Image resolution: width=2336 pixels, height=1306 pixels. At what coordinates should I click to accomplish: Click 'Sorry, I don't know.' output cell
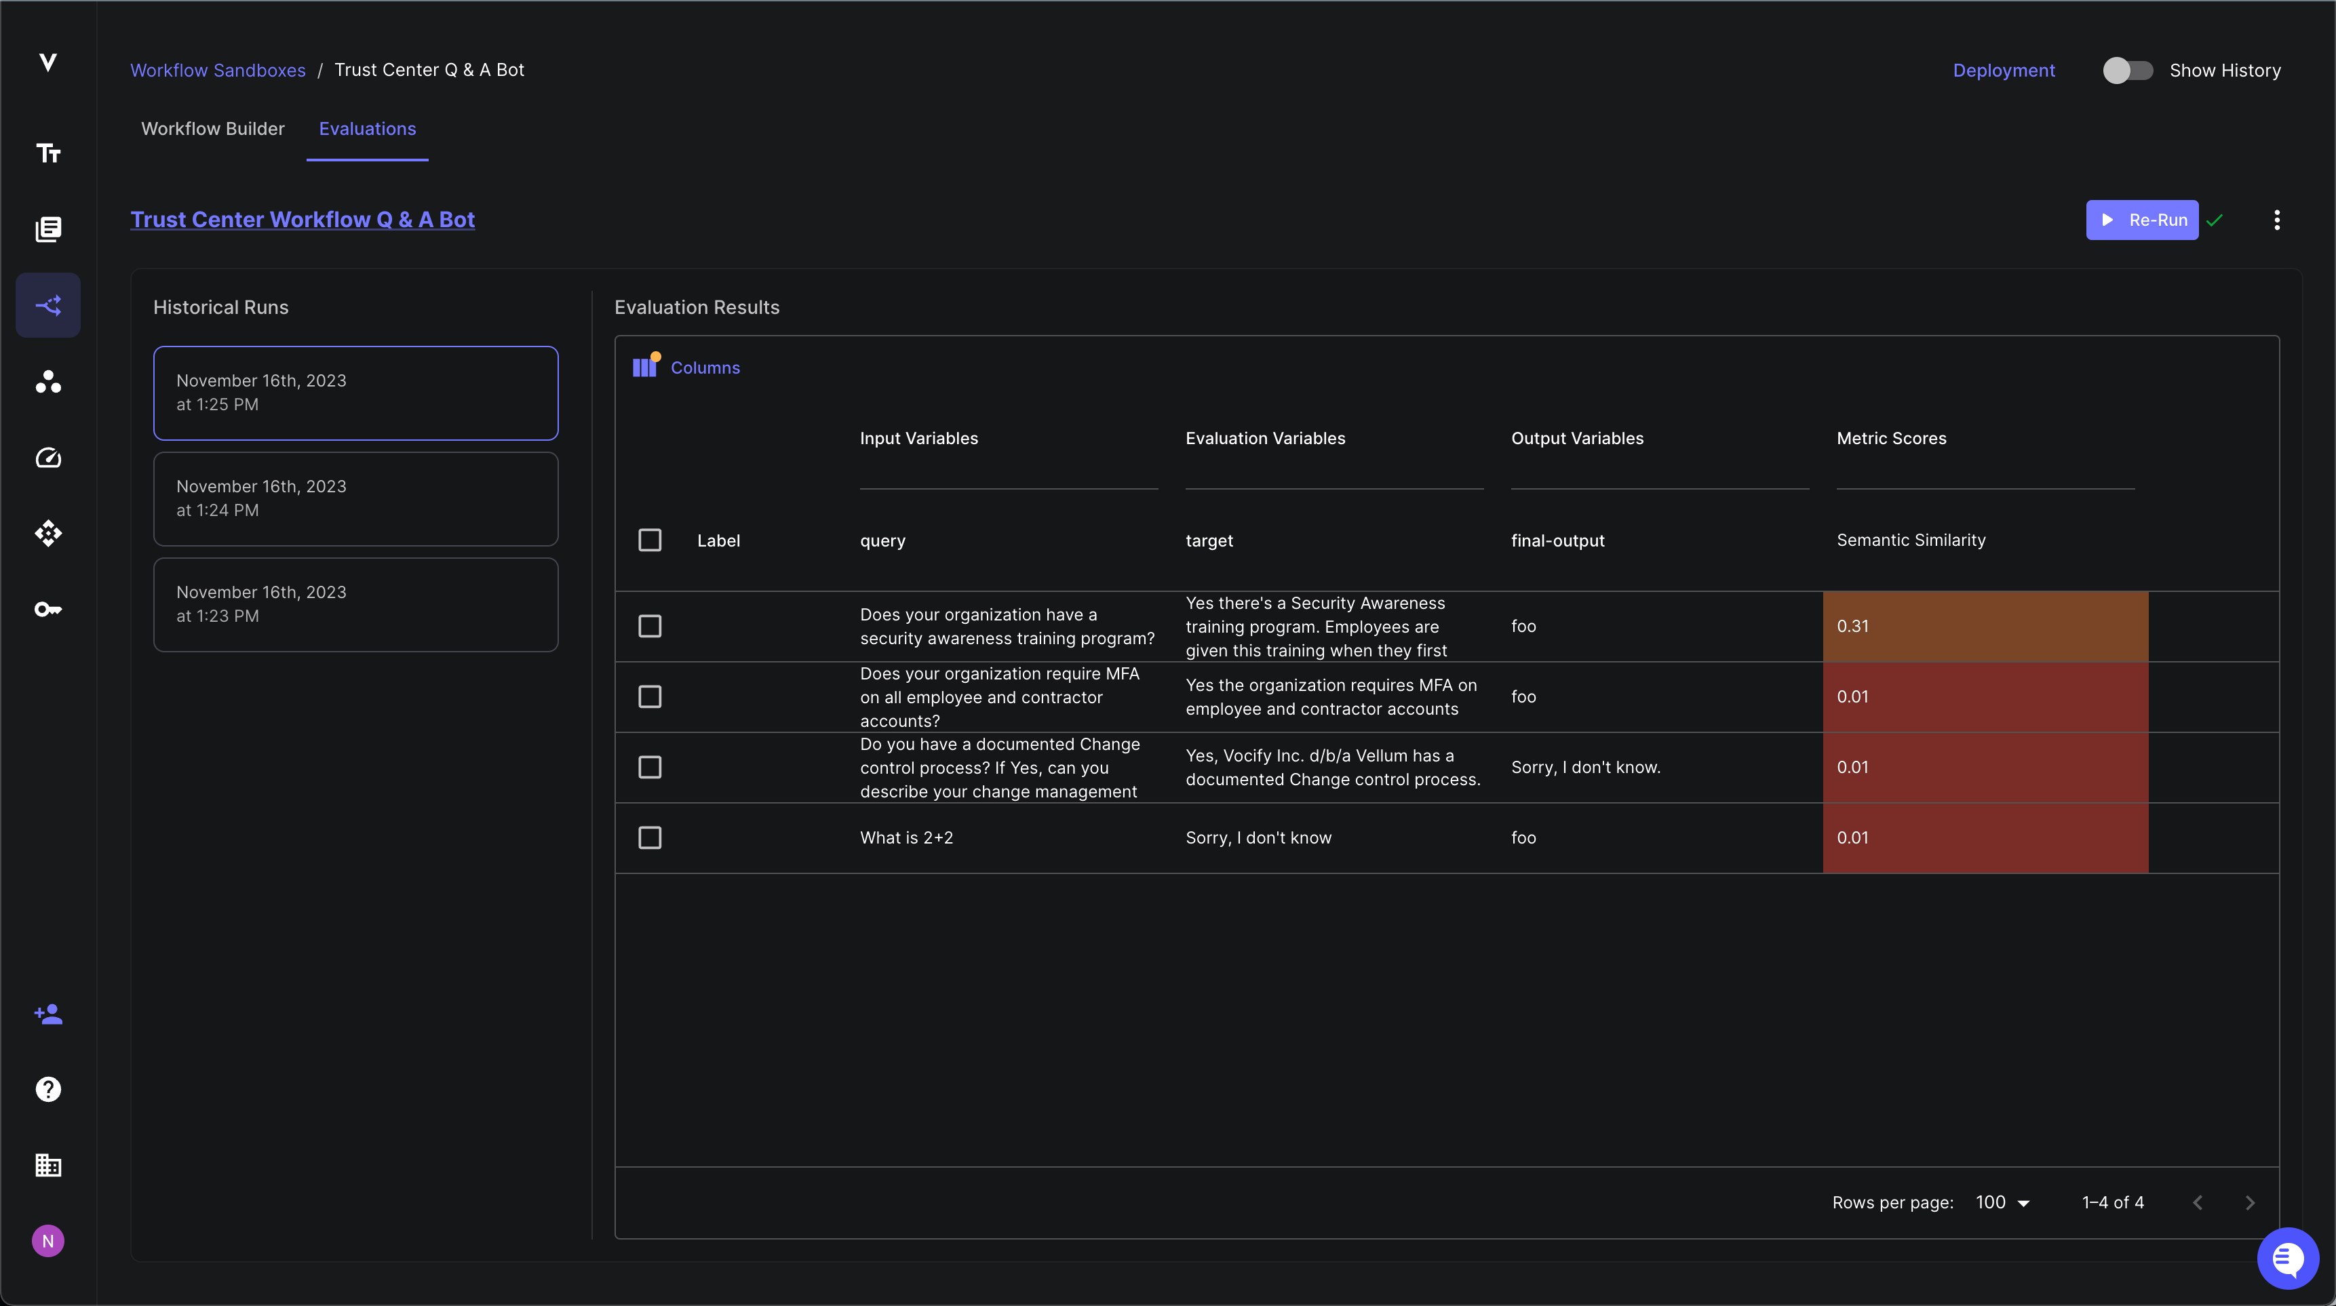click(x=1586, y=768)
